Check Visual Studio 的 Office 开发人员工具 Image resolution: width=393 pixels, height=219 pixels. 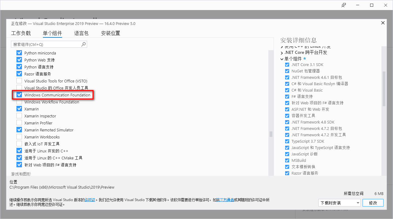tap(19, 88)
